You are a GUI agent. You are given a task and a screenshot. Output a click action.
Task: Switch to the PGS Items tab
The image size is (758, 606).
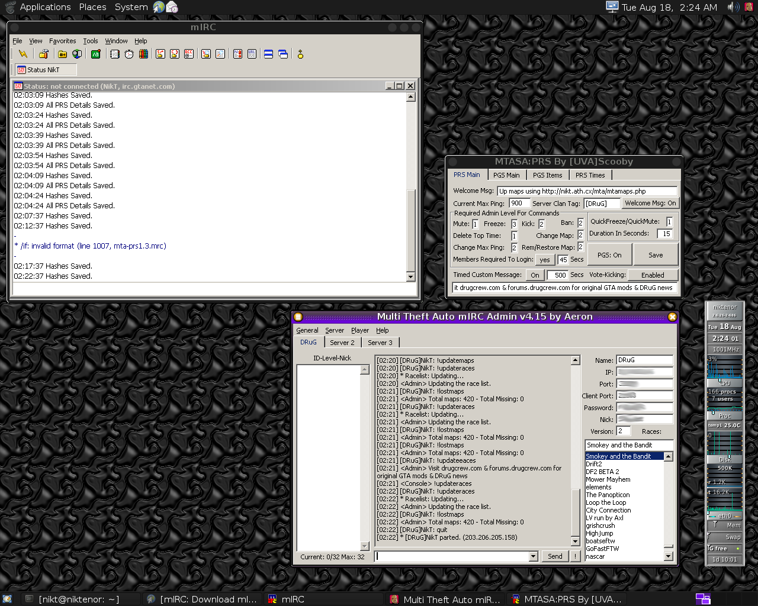coord(547,175)
